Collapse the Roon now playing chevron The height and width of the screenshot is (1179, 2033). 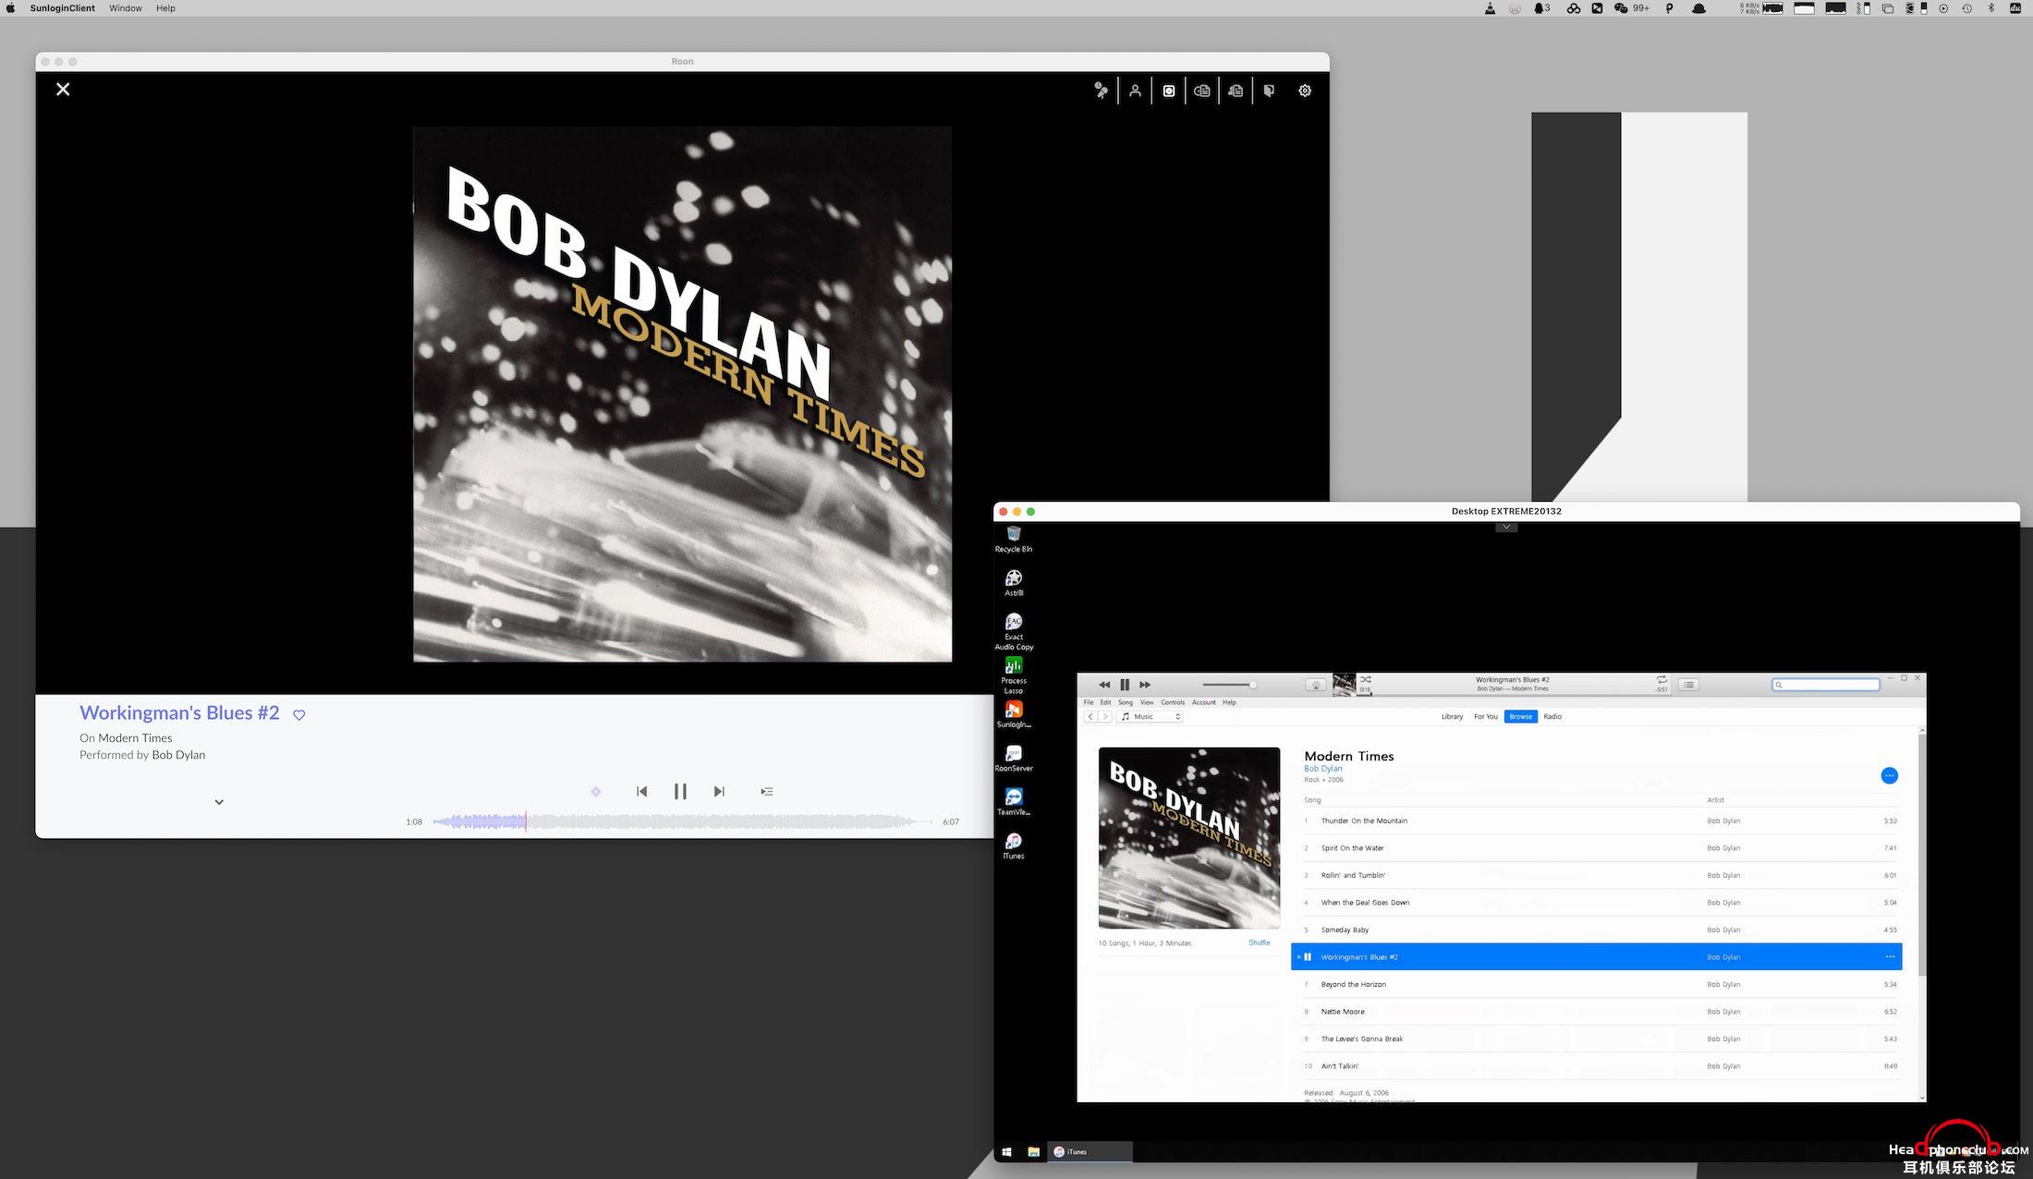tap(219, 802)
